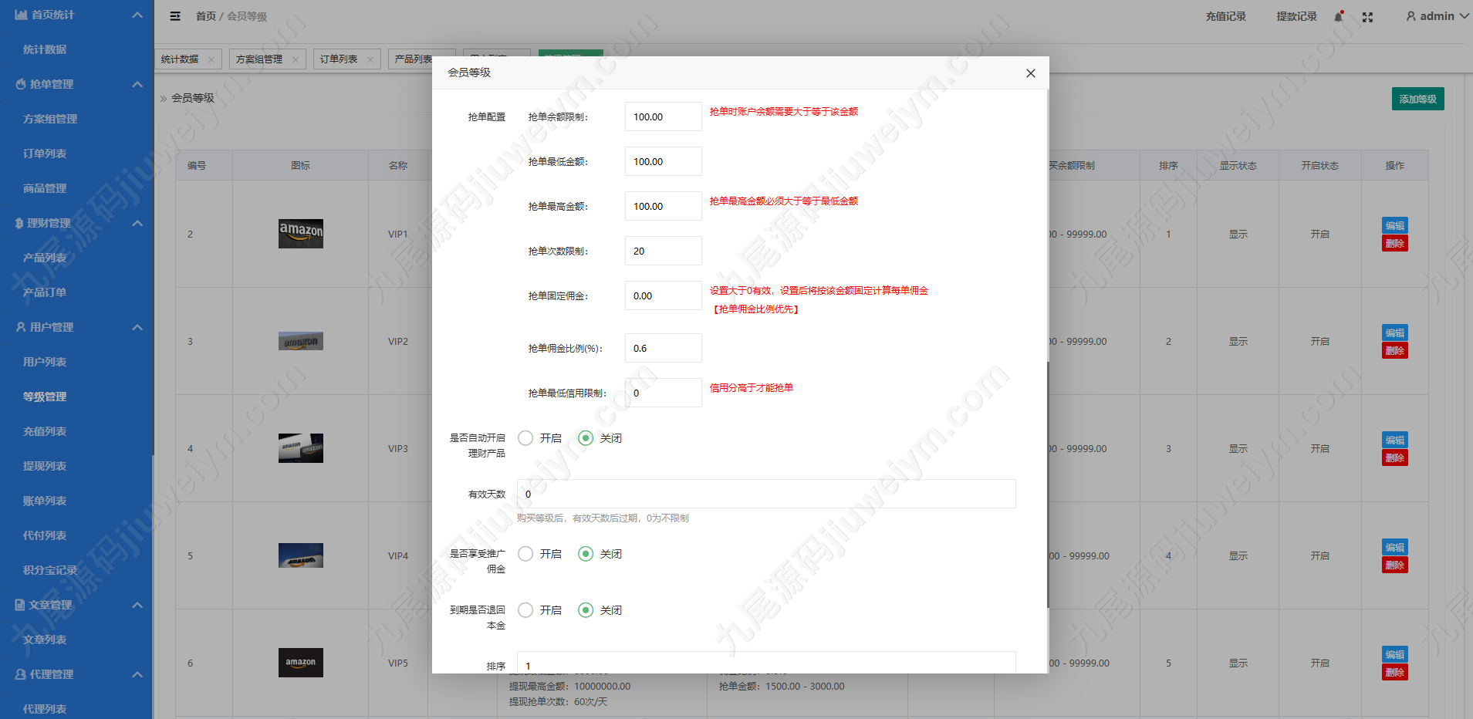1473x719 pixels.
Task: Click the VIP1 amazon icon thumbnail
Action: click(x=301, y=233)
